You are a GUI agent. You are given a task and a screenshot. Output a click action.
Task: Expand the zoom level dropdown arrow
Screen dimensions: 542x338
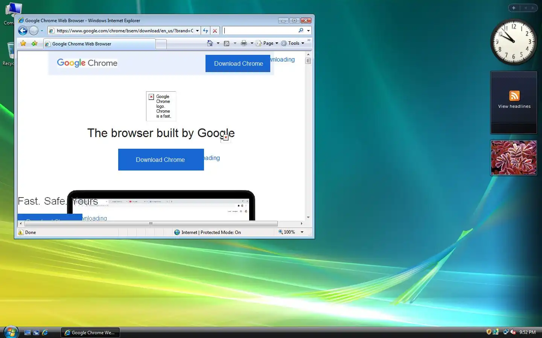click(302, 232)
